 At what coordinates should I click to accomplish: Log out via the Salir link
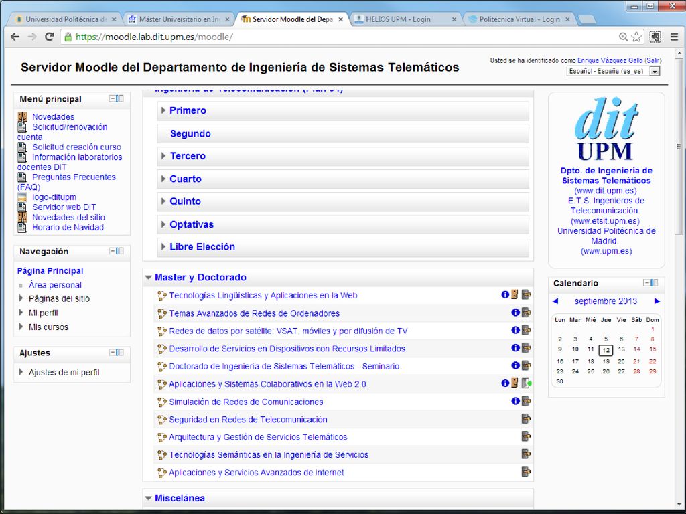point(653,60)
